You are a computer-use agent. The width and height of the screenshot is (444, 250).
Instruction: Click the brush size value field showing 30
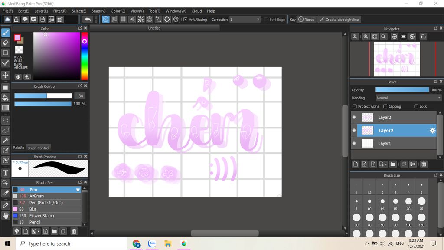pyautogui.click(x=80, y=96)
